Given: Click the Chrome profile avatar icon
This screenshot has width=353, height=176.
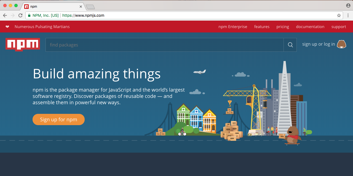Looking at the screenshot, I should [x=348, y=5].
